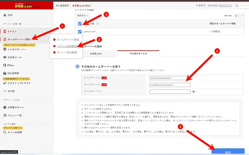
Task: Click the レンタルサーバー icon
Action: 5,49
